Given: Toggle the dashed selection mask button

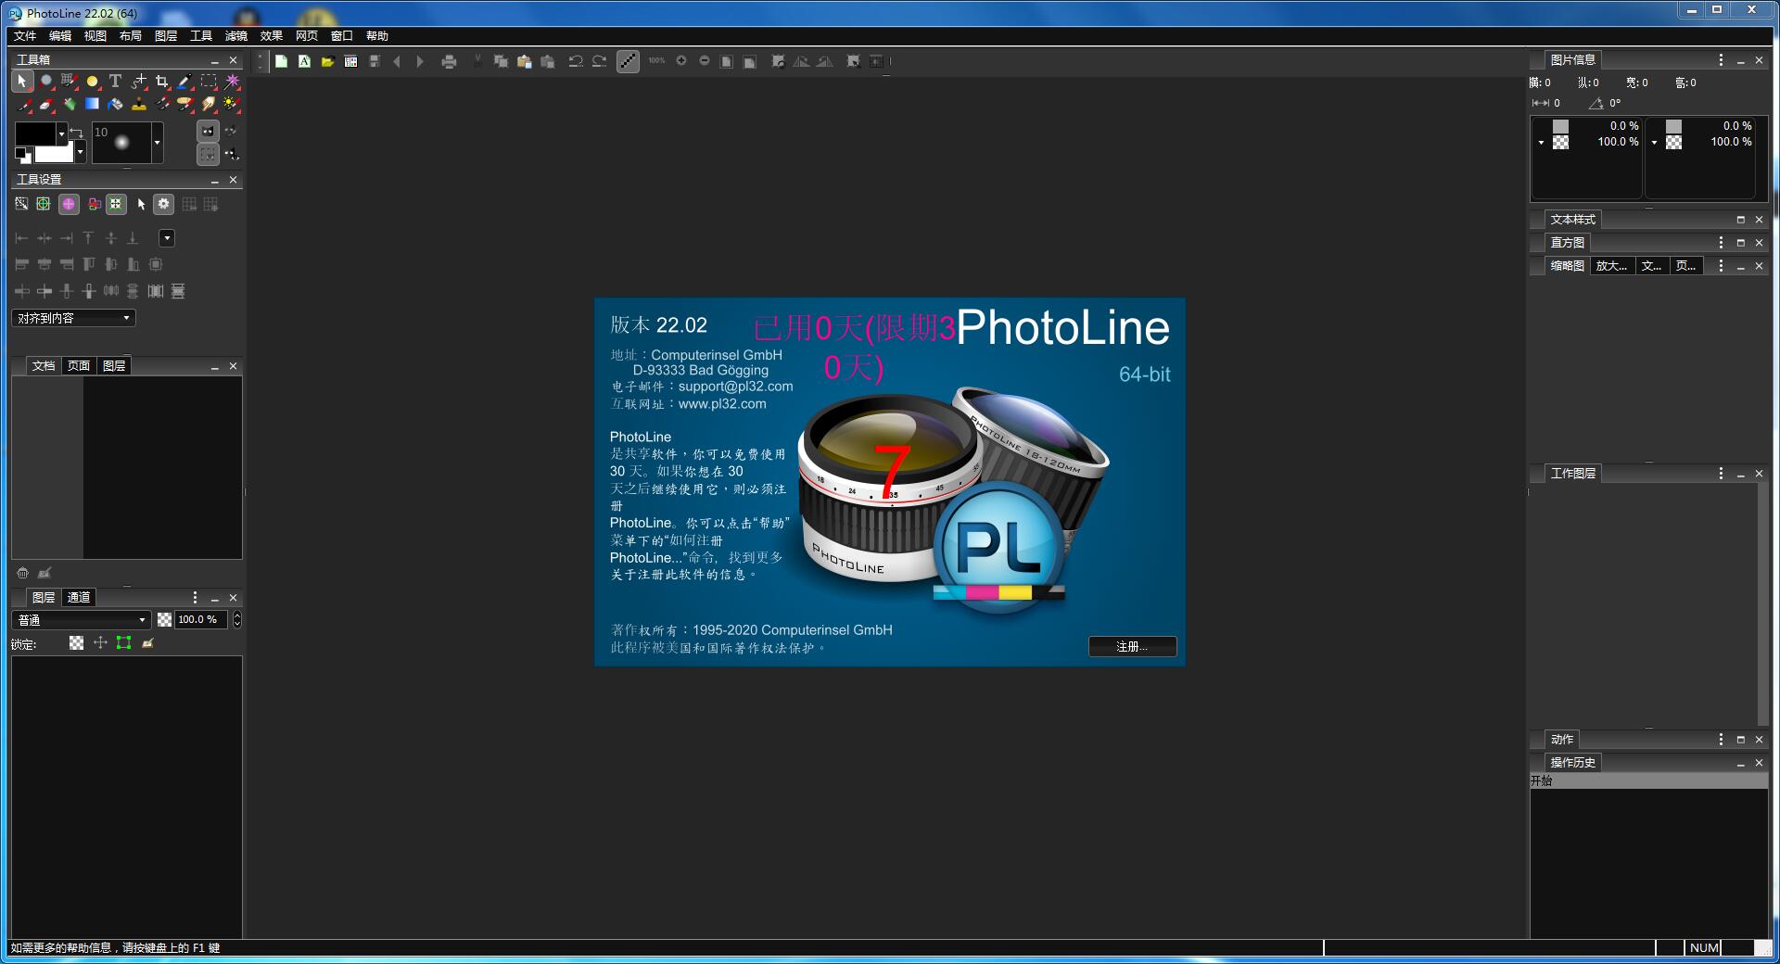Looking at the screenshot, I should click(208, 155).
